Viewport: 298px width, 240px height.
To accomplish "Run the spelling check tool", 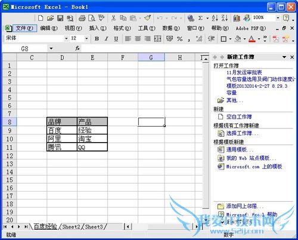I will 101,18.
